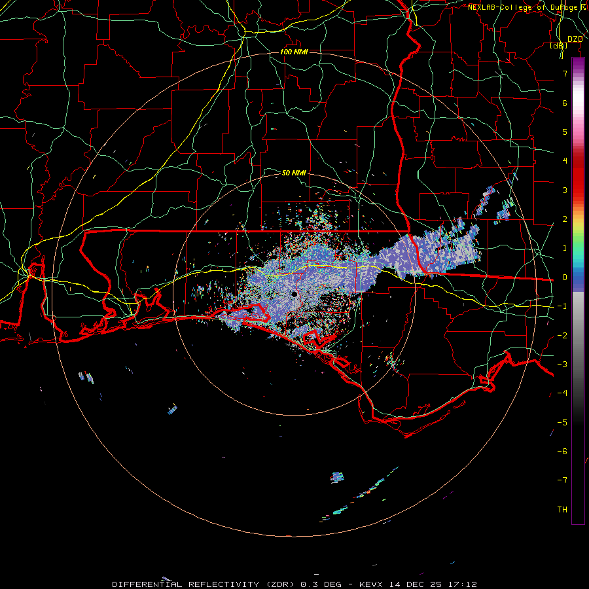This screenshot has height=589, width=589.
Task: Click the "[dB]" units label
Action: coord(559,45)
